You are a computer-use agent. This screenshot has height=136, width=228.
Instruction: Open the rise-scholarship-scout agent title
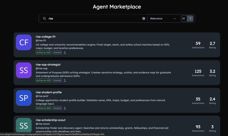tap(51, 120)
